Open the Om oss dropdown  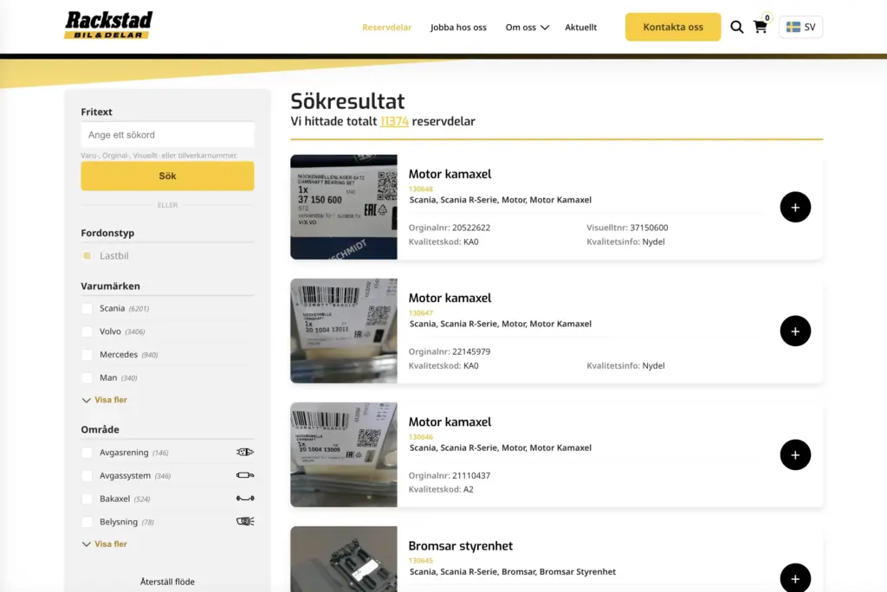(525, 27)
